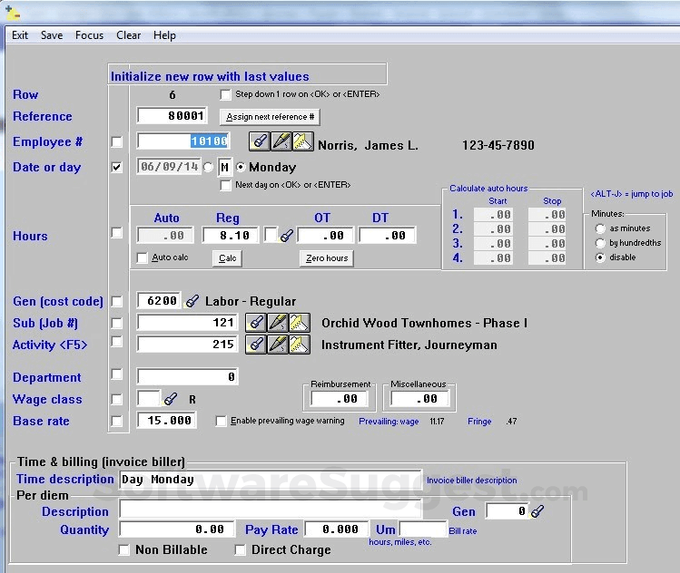
Task: Click the ruler notepad icon in Activity row
Action: click(301, 345)
